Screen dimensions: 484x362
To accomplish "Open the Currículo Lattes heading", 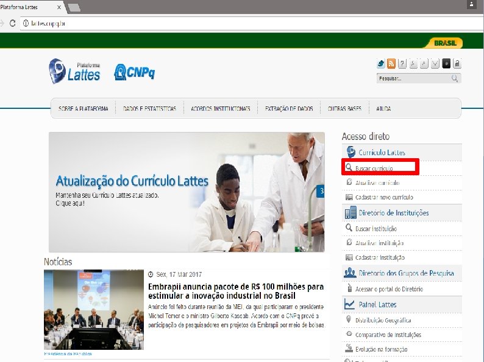I will (x=382, y=152).
